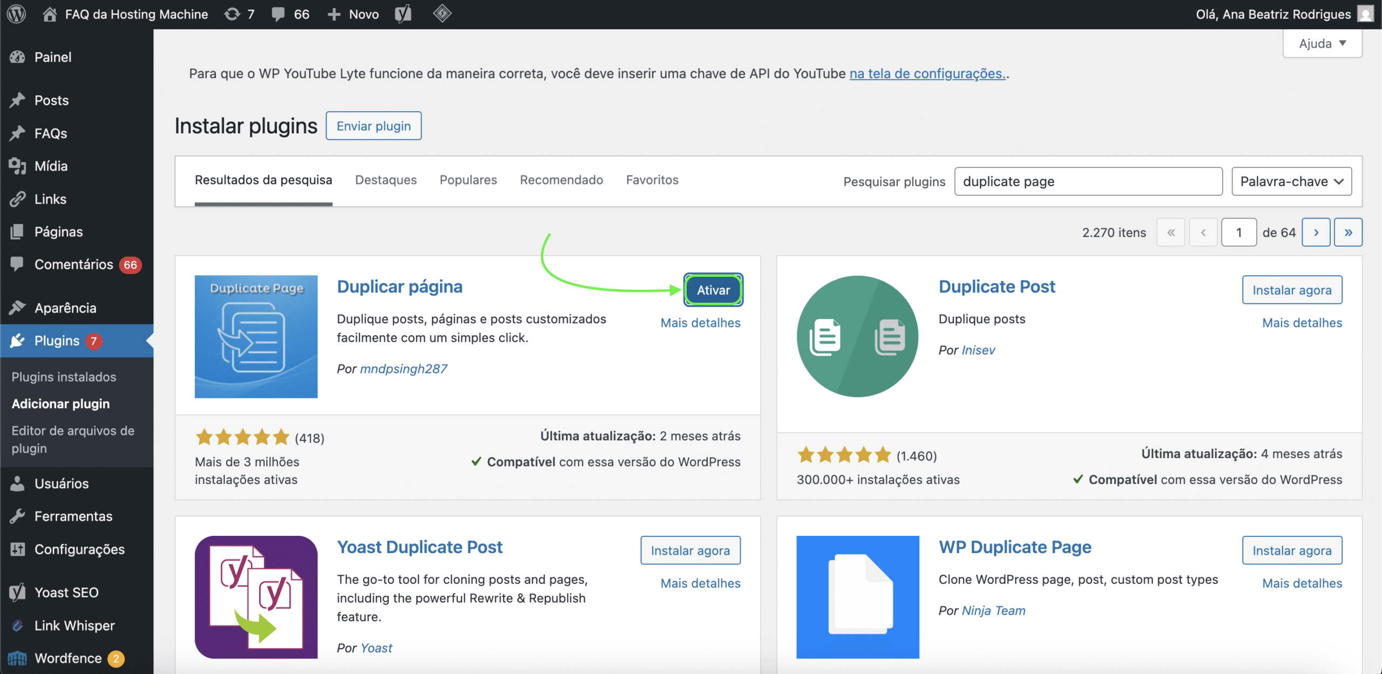Image resolution: width=1382 pixels, height=674 pixels.
Task: Activate the Duplicar página plugin
Action: (x=713, y=290)
